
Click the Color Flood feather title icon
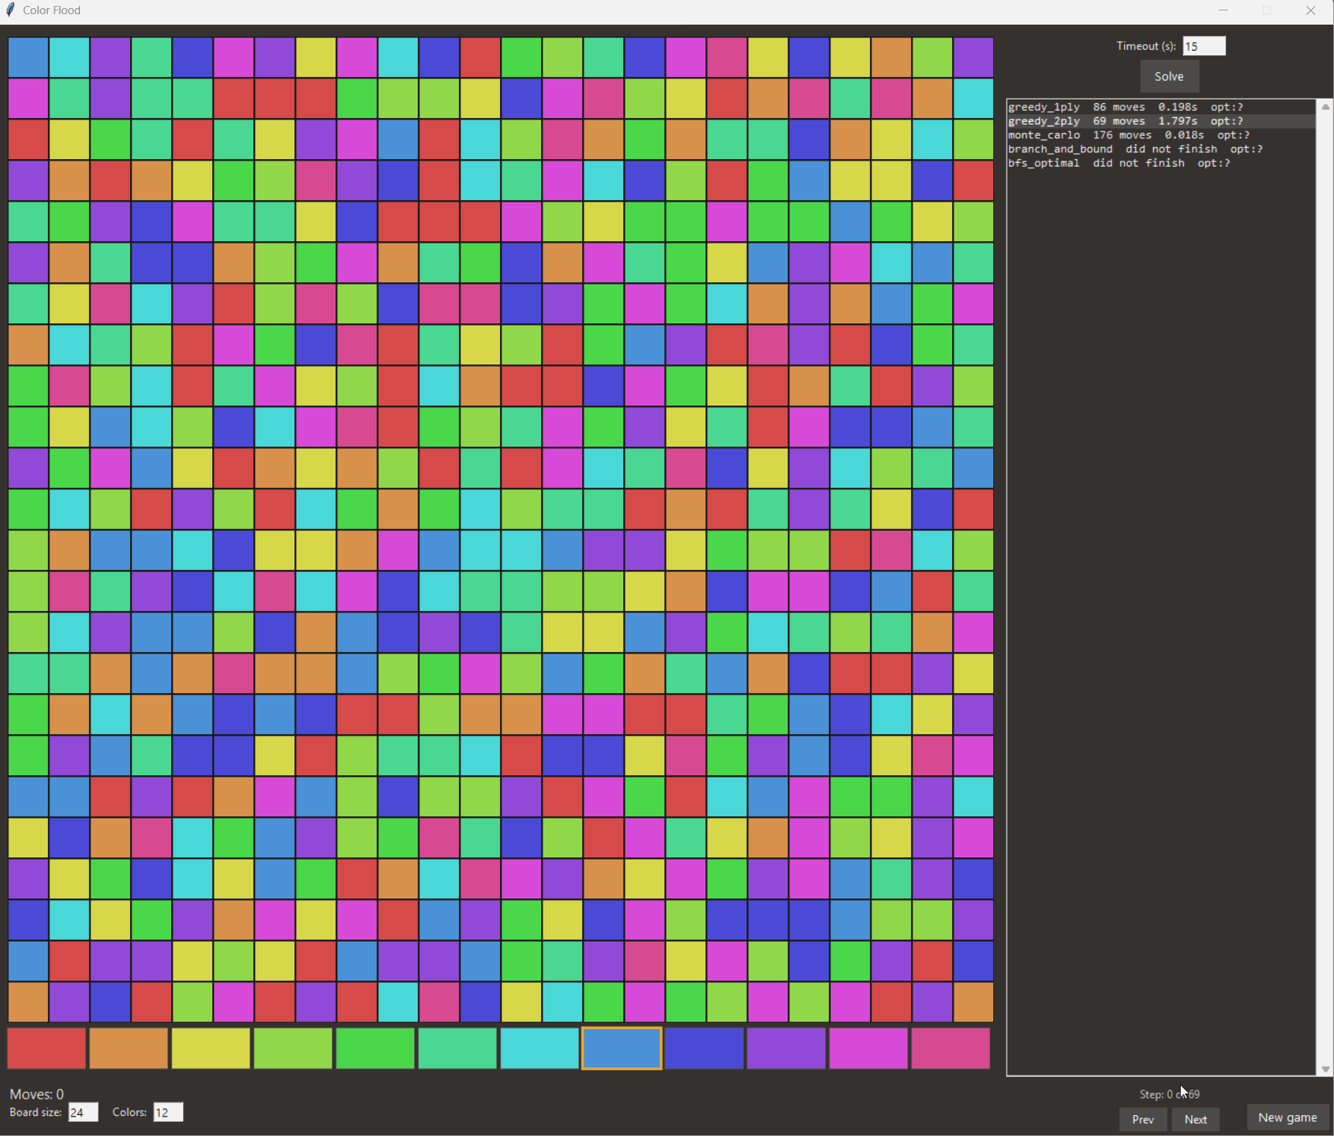pos(10,10)
